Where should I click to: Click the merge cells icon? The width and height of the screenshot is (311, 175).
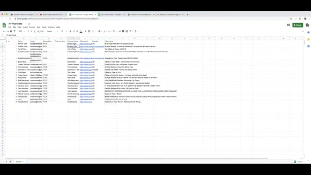pos(93,31)
